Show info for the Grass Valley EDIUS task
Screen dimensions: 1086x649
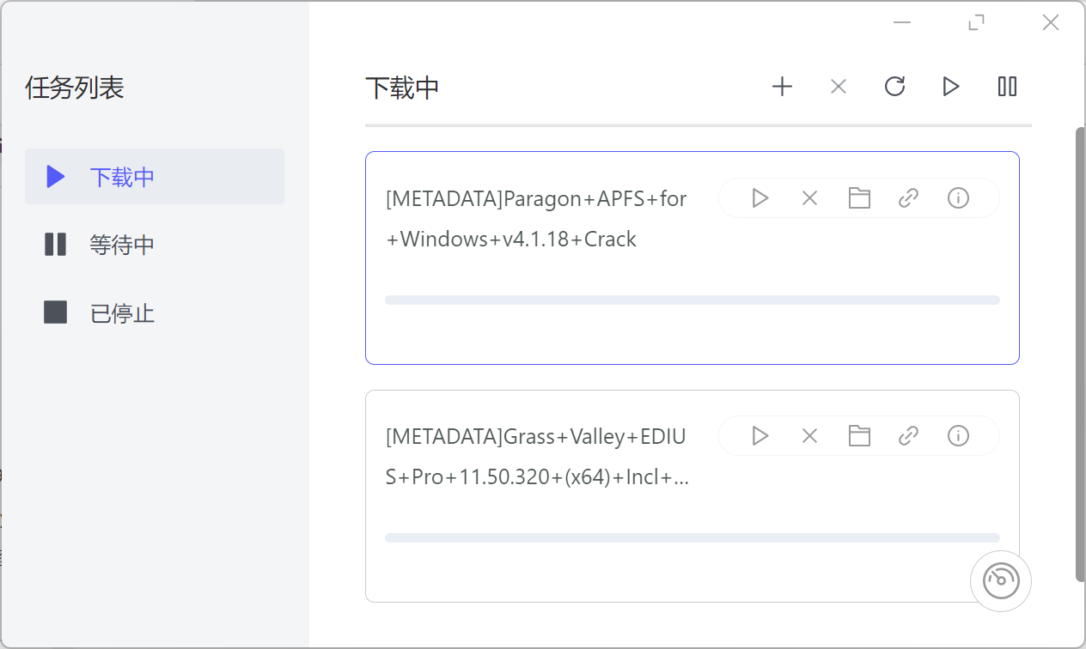(x=958, y=436)
